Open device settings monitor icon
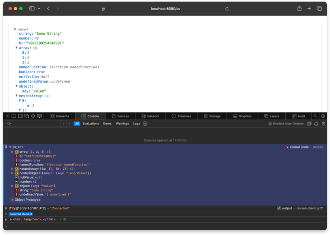Screen dimensions: 330x235 pos(40,116)
